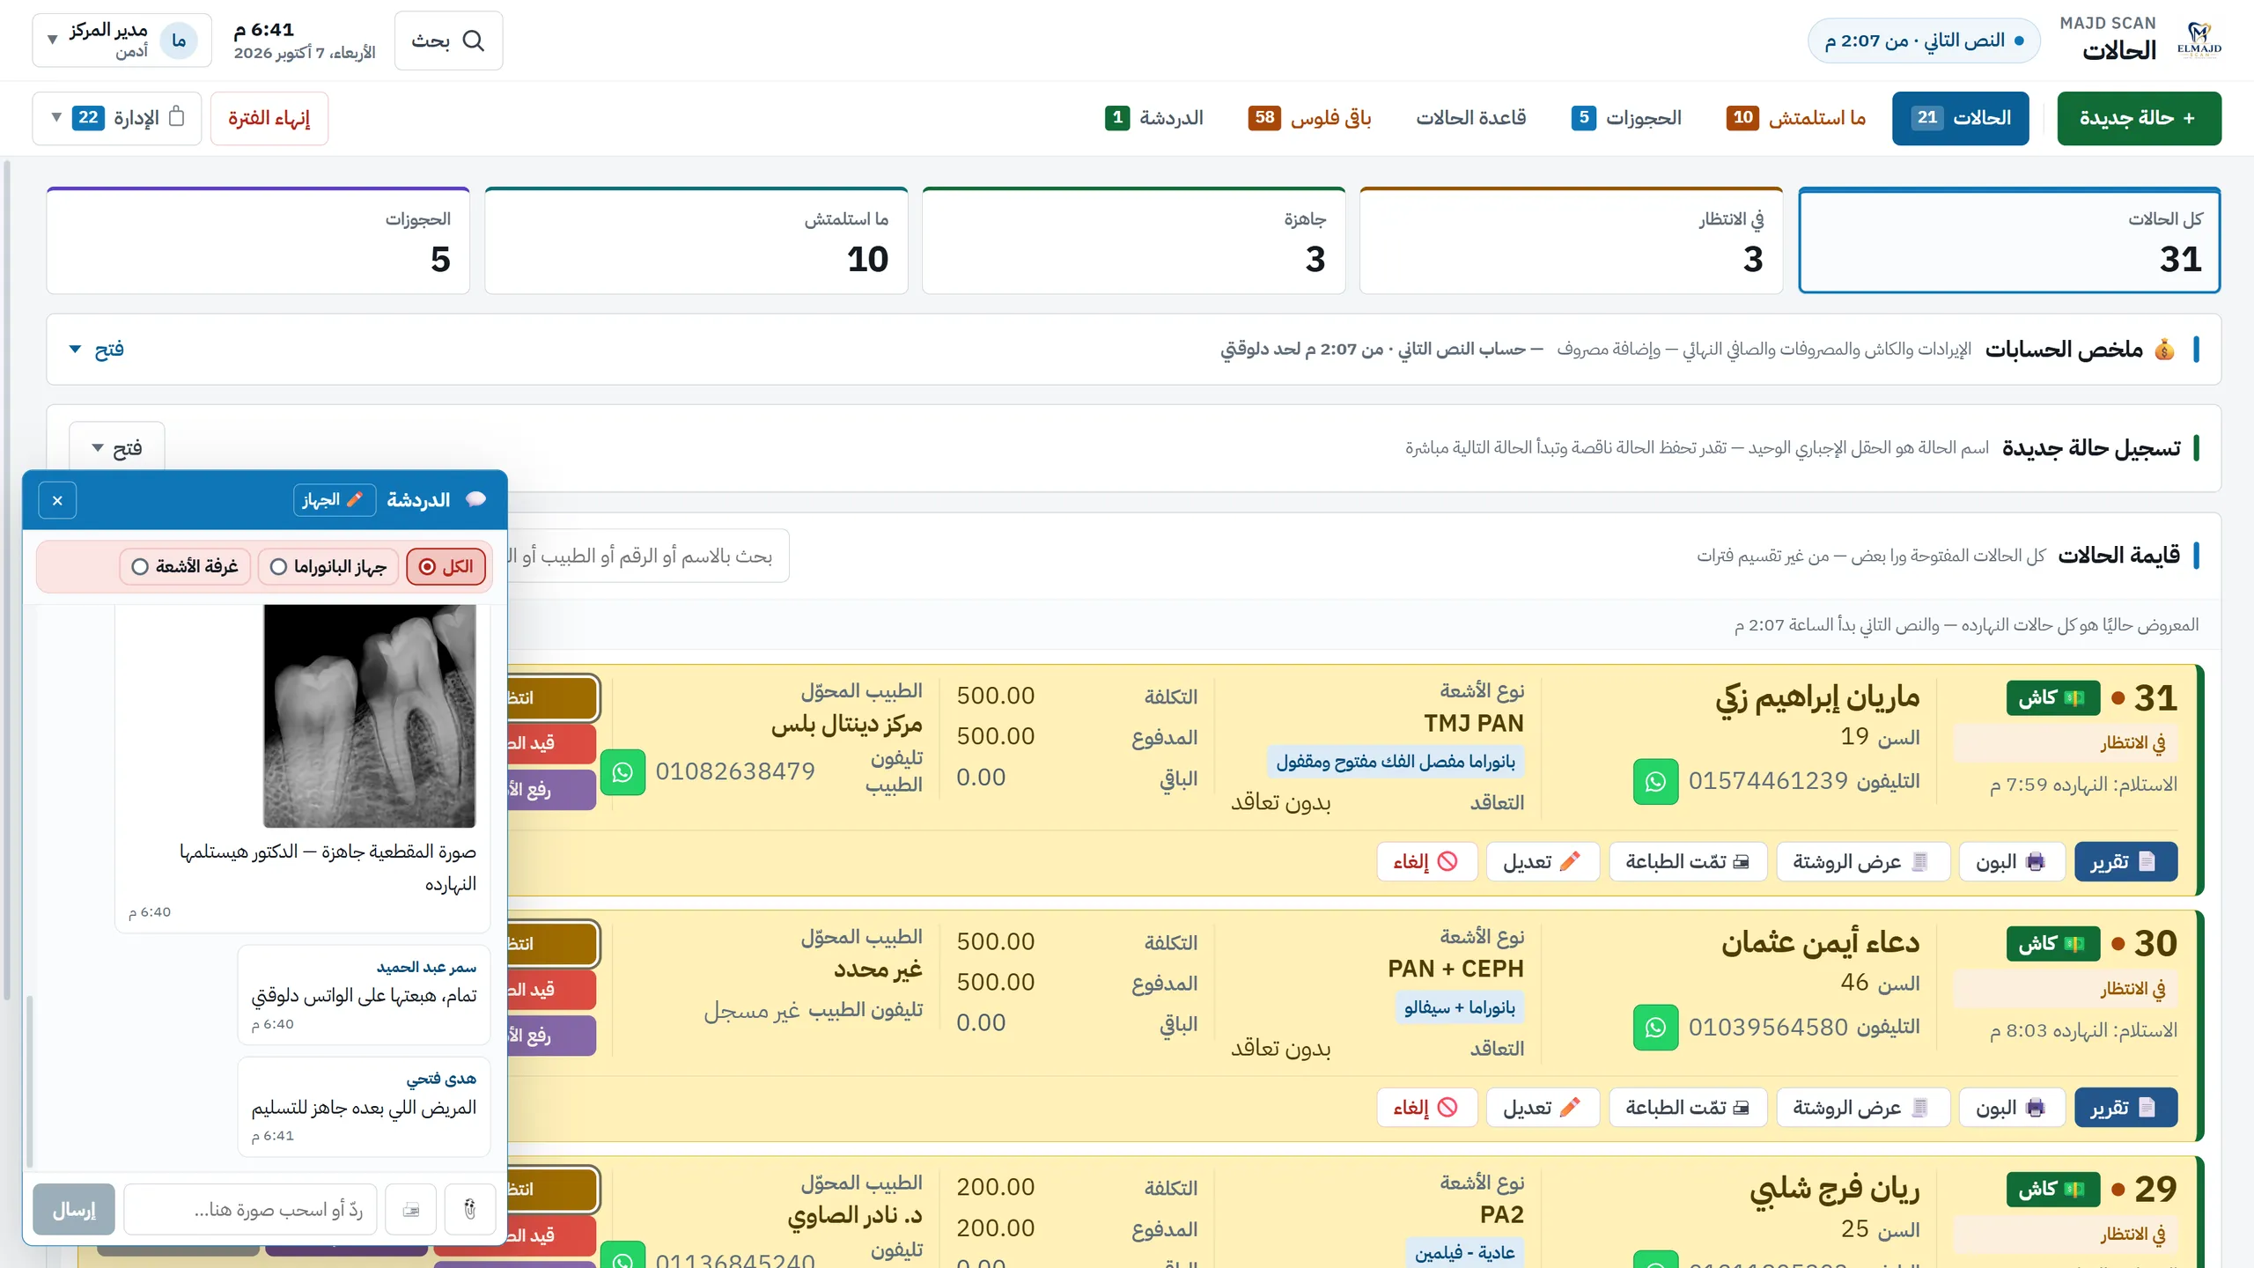This screenshot has height=1268, width=2254.
Task: Select the 'الكل' radio filter in chat
Action: [x=446, y=566]
